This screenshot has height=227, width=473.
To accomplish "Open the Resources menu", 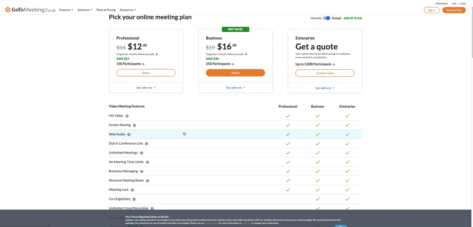I will coord(128,10).
